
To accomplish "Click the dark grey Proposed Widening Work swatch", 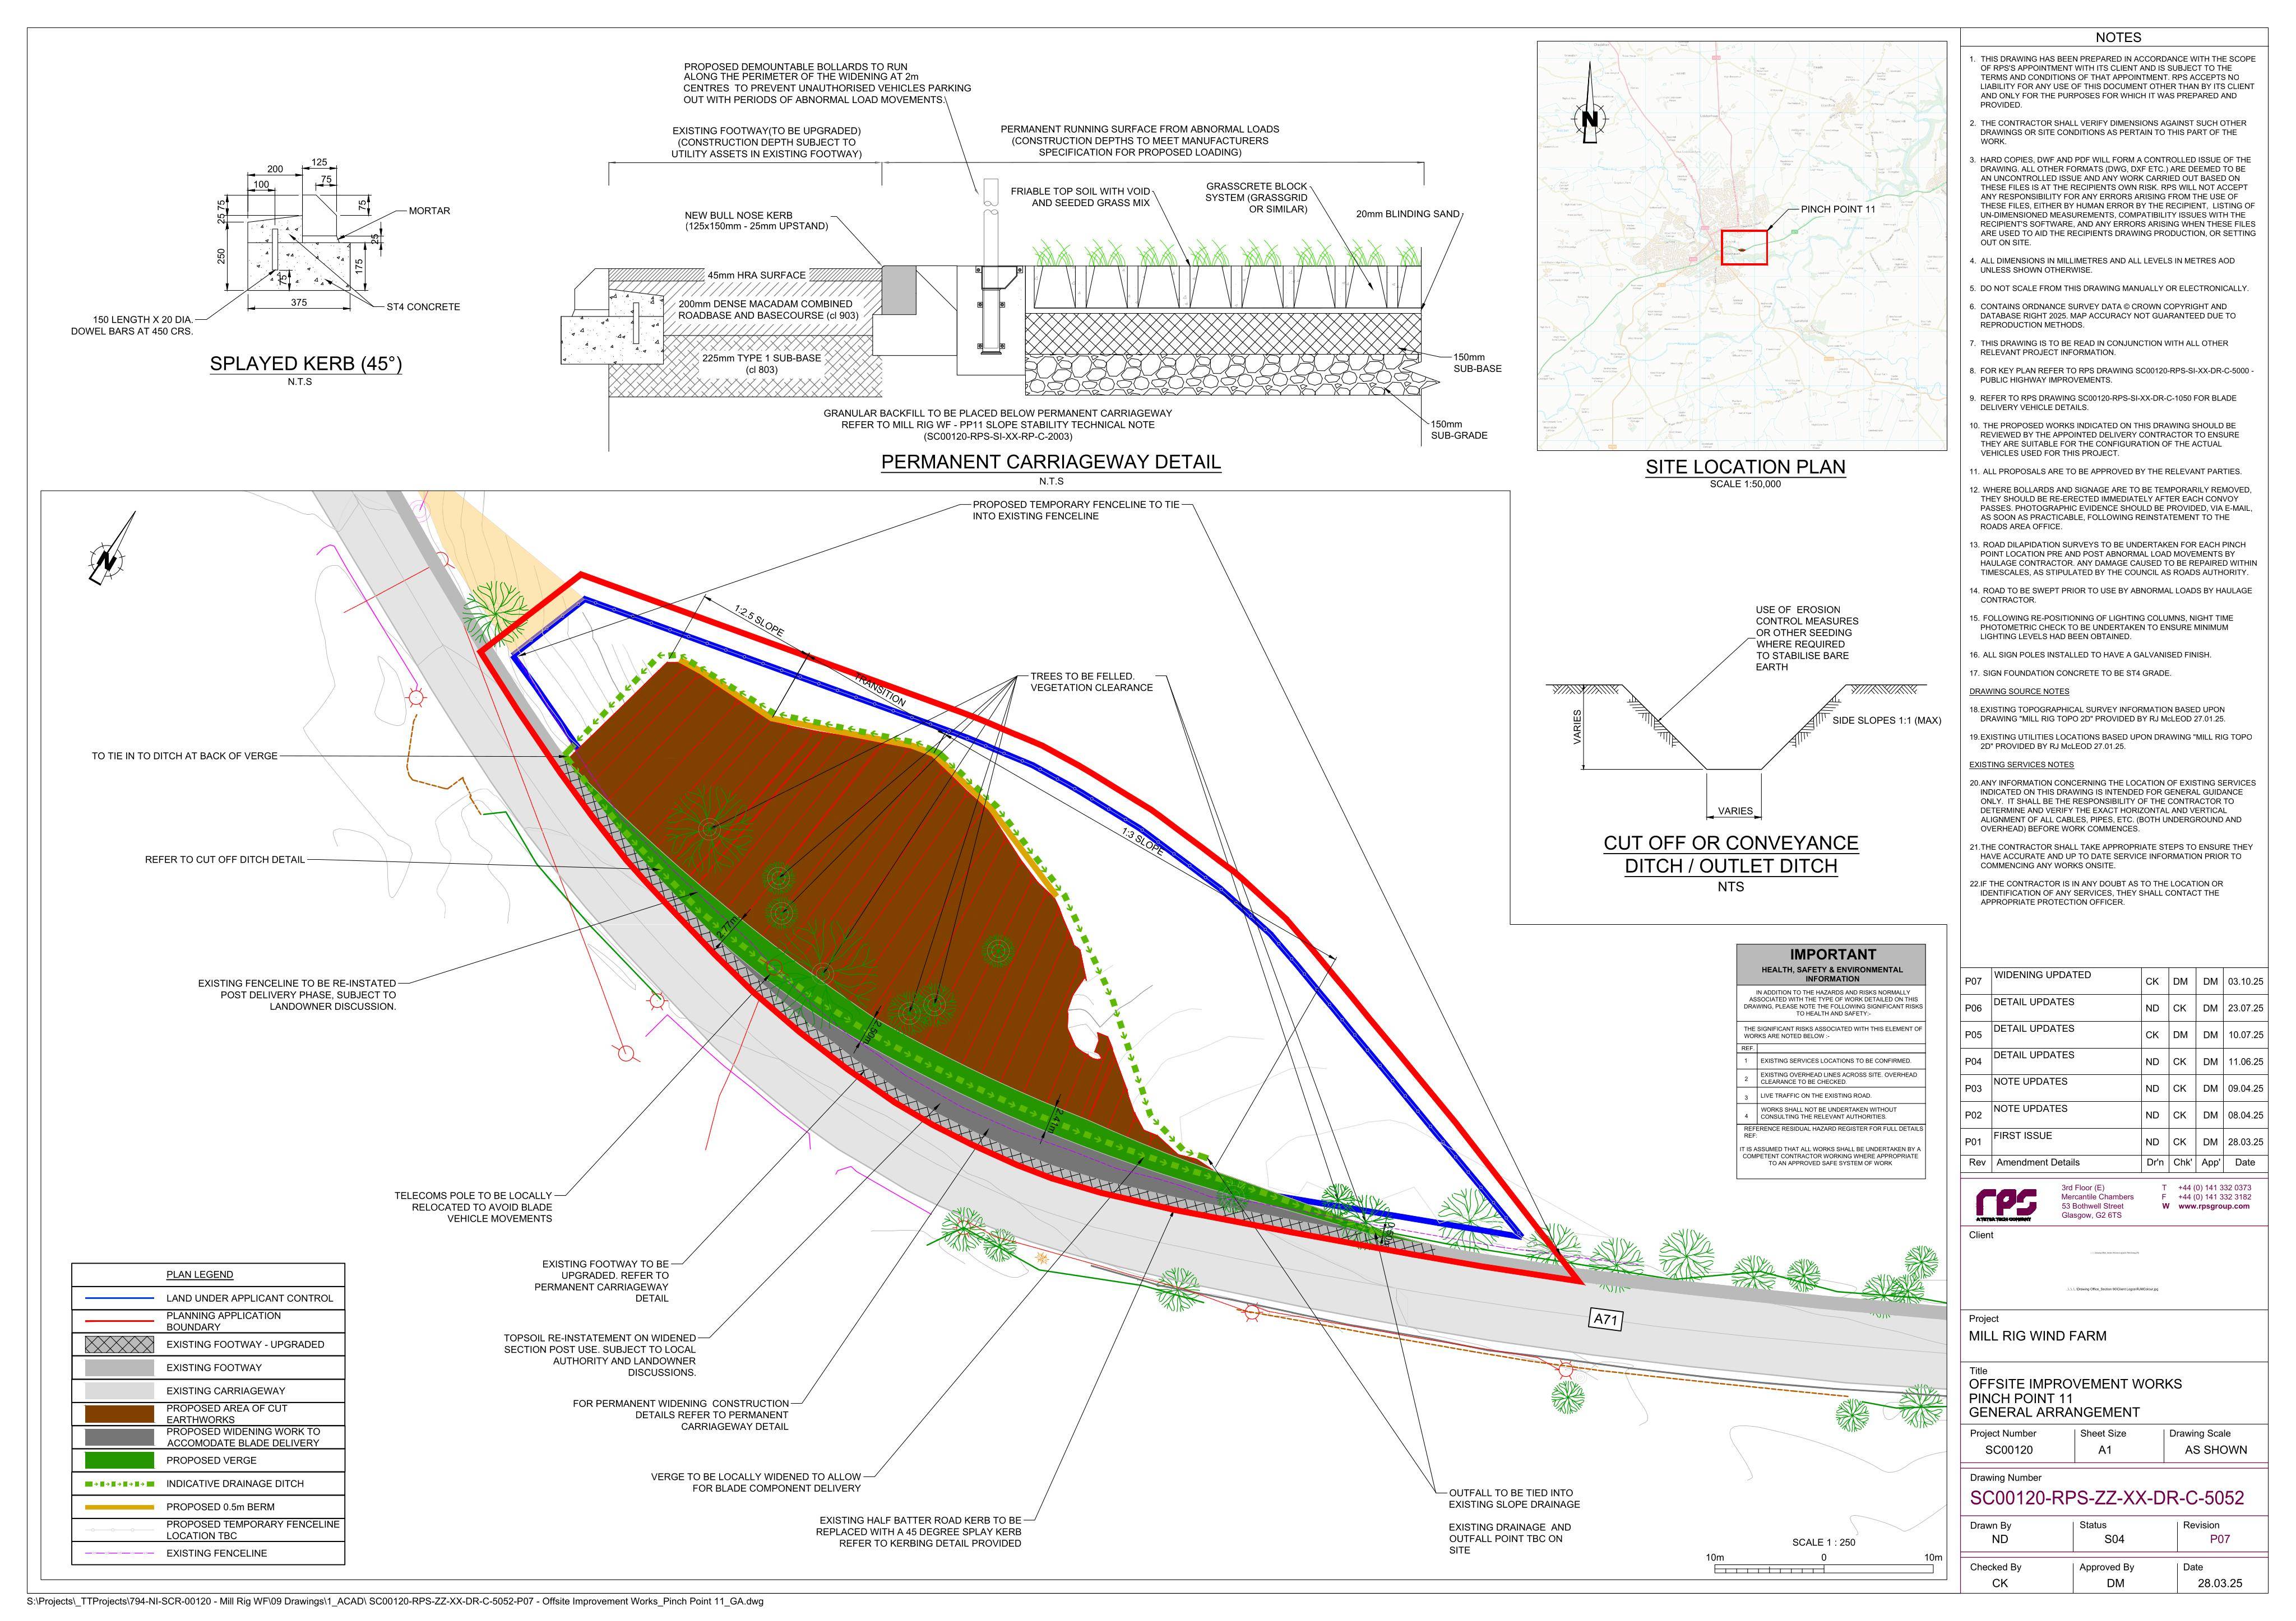I will [x=119, y=1437].
